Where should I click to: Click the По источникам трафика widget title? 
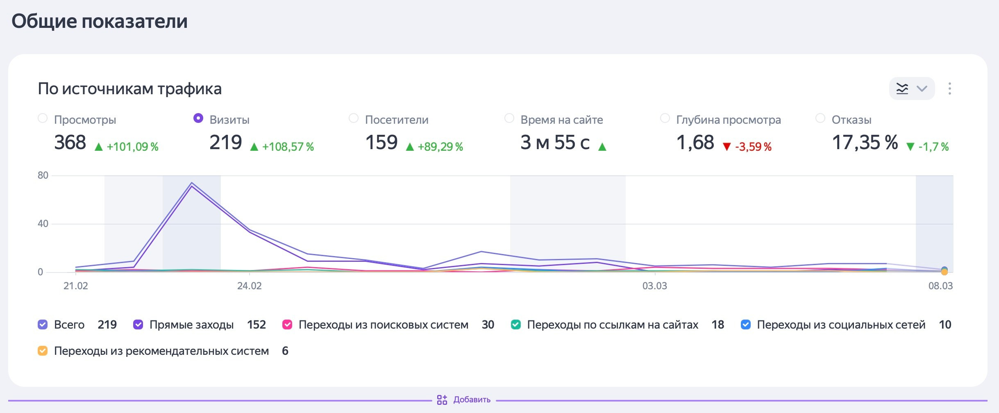tap(129, 88)
